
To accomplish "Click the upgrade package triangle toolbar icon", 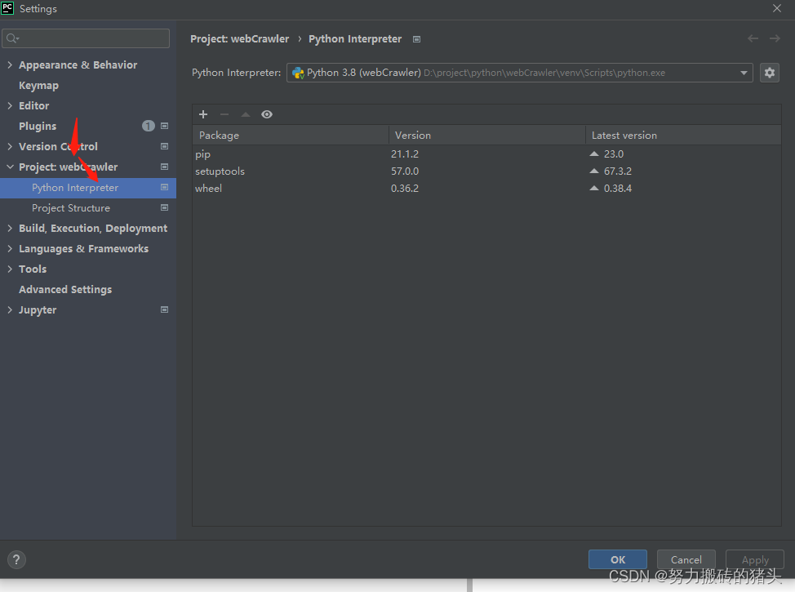I will click(x=246, y=114).
